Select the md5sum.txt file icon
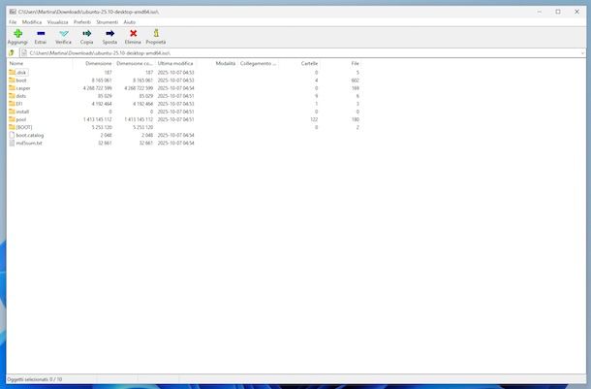Viewport: 591px width, 389px height. point(12,143)
